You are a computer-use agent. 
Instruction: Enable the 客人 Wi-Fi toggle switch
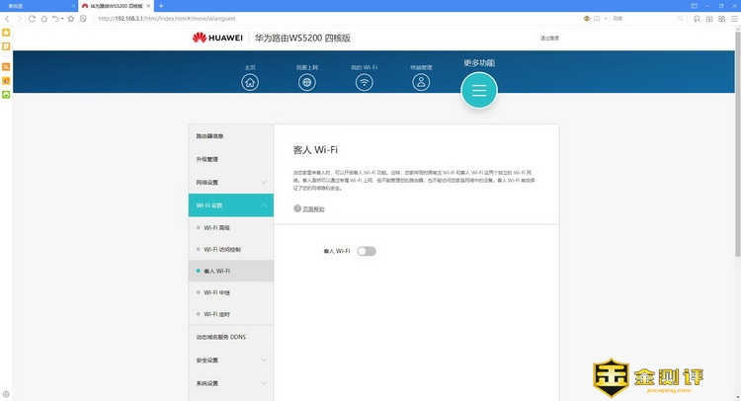pyautogui.click(x=367, y=251)
